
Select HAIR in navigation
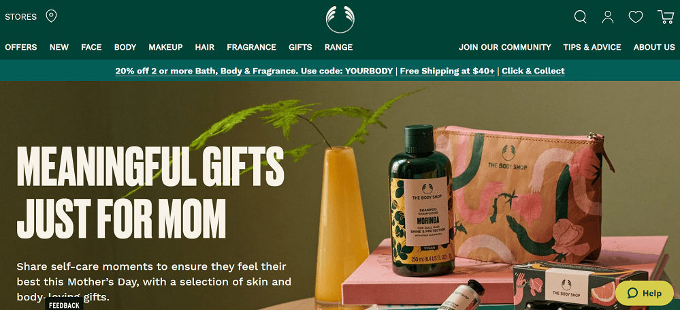pyautogui.click(x=205, y=47)
